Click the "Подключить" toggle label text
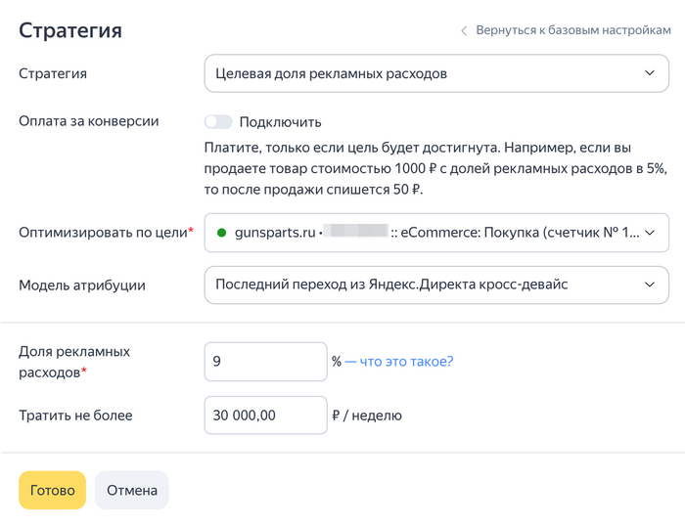This screenshot has height=526, width=685. click(280, 122)
